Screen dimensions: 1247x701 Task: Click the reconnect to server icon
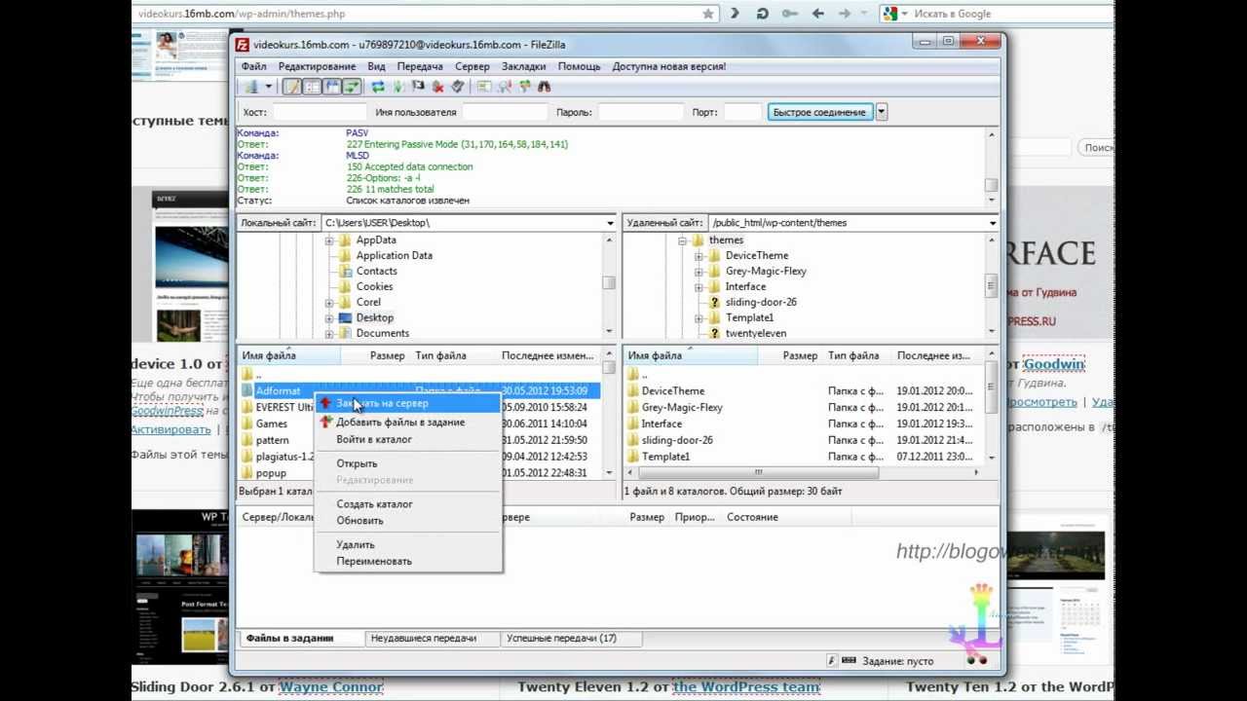coord(458,87)
